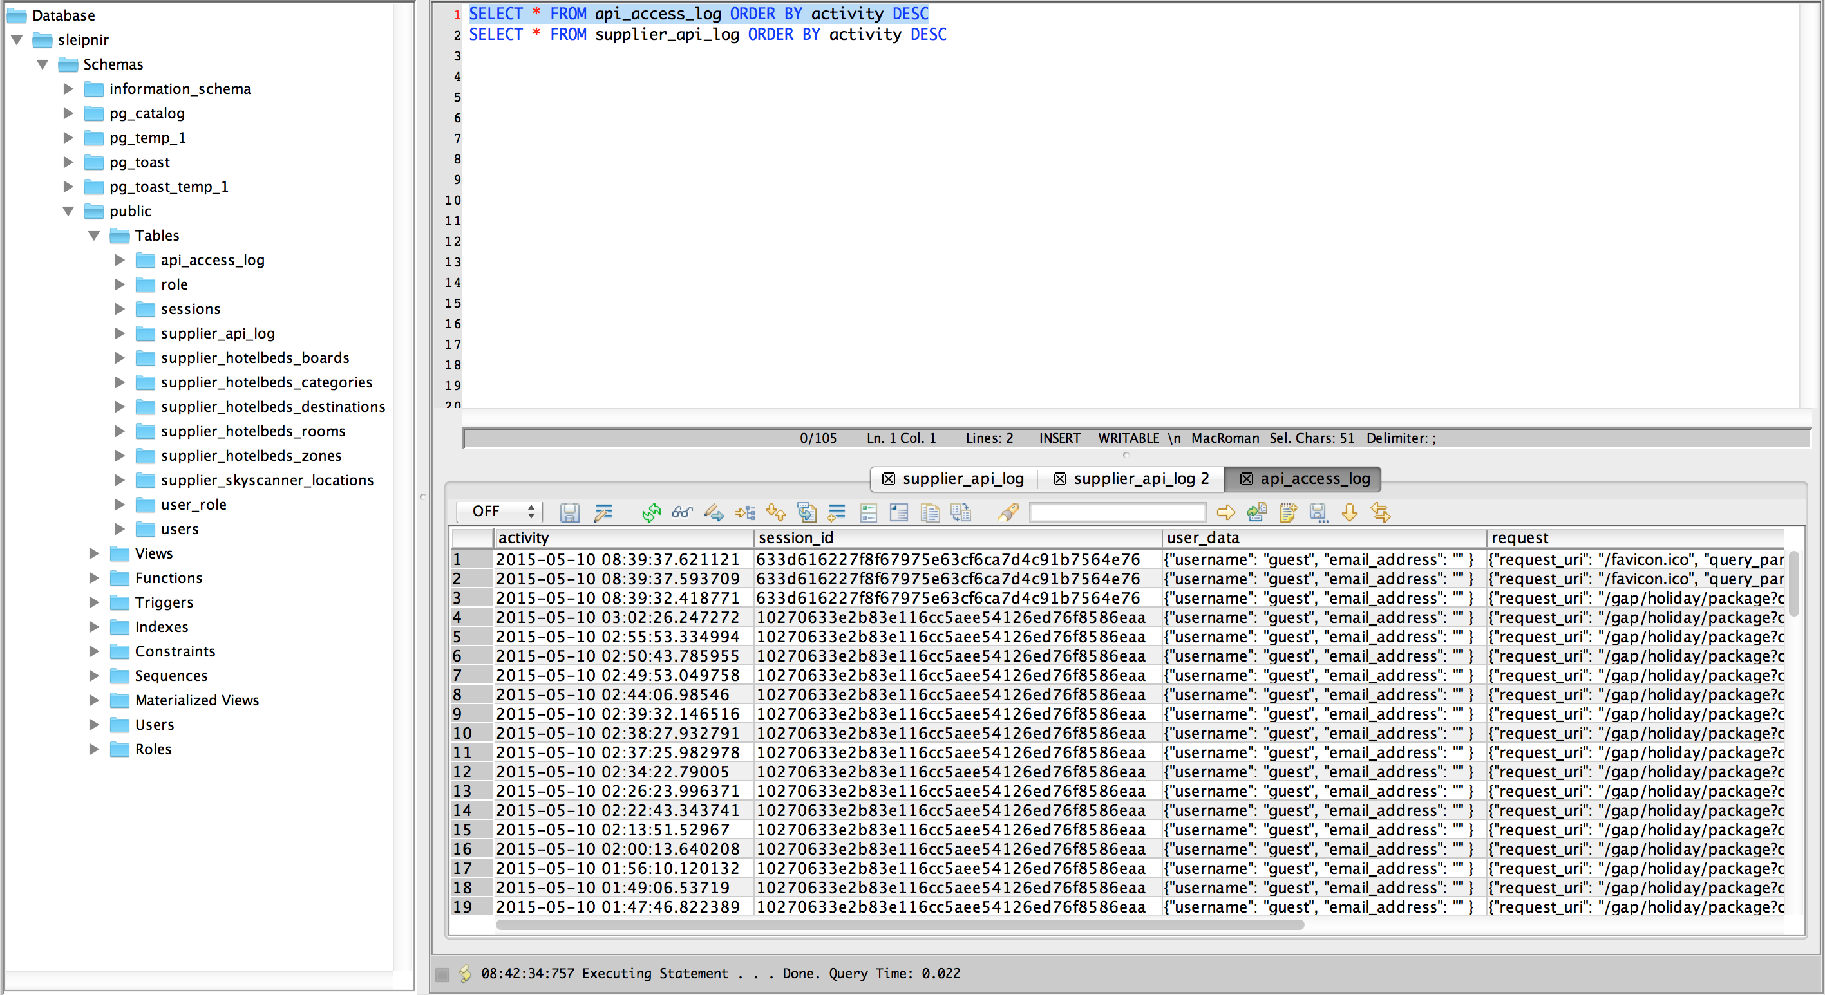Close the supplier_api_log result tab

pyautogui.click(x=887, y=479)
